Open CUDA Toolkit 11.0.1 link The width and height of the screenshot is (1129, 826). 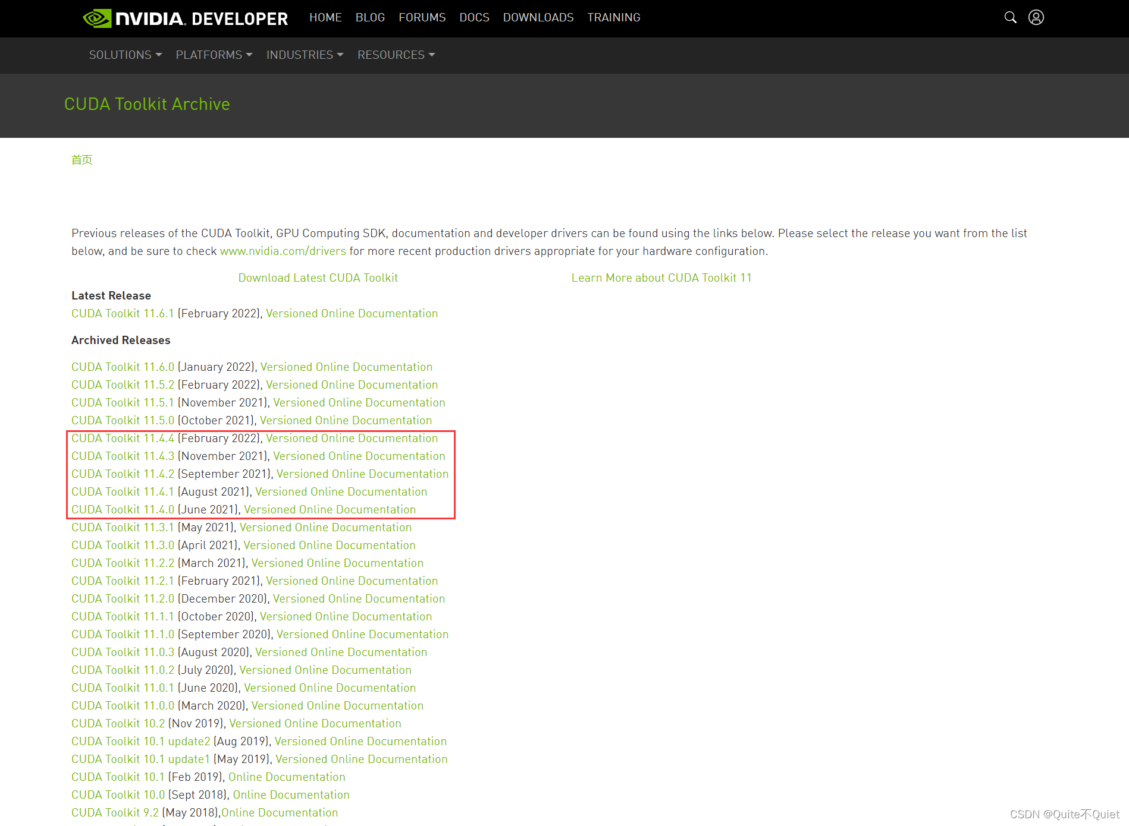pos(123,688)
